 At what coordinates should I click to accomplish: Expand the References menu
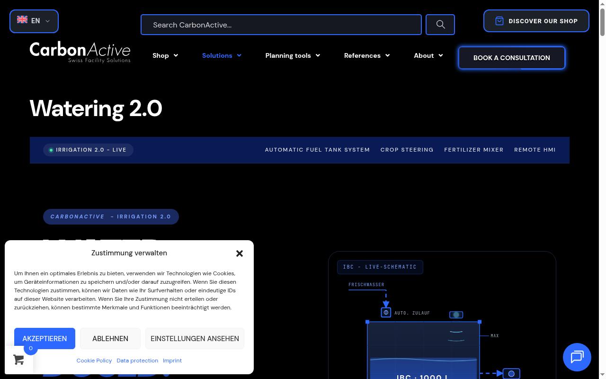tap(367, 55)
